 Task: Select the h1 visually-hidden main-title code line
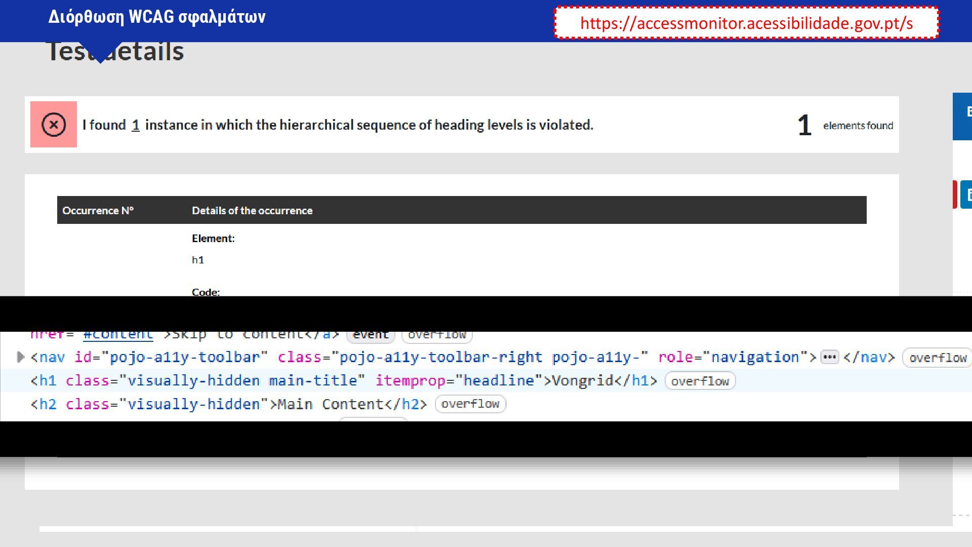click(x=343, y=381)
